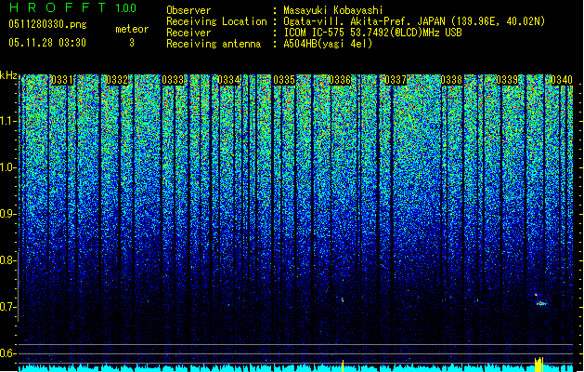Click the 0335 time marker
This screenshot has height=372, width=584.
pyautogui.click(x=284, y=80)
